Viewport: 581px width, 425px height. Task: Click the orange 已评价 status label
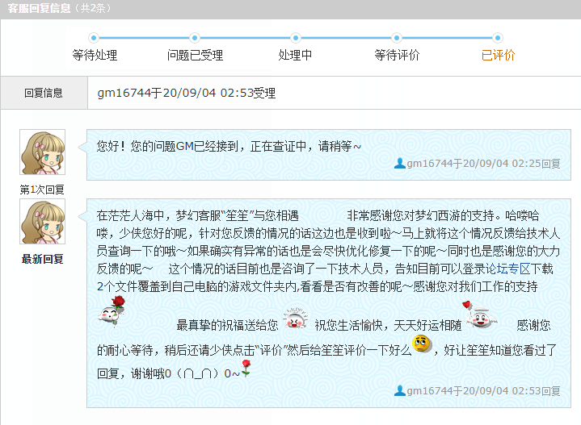tap(498, 55)
